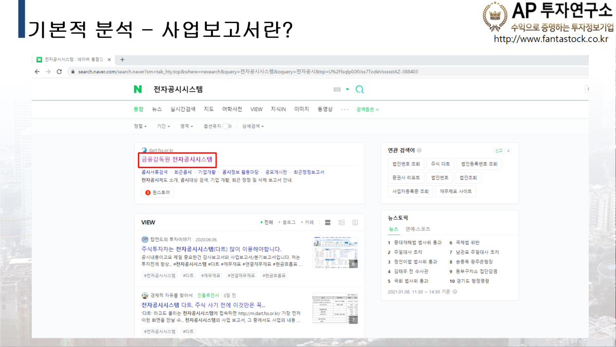Screen dimensions: 616x347
Task: Select the 지도 search tab
Action: pyautogui.click(x=209, y=109)
